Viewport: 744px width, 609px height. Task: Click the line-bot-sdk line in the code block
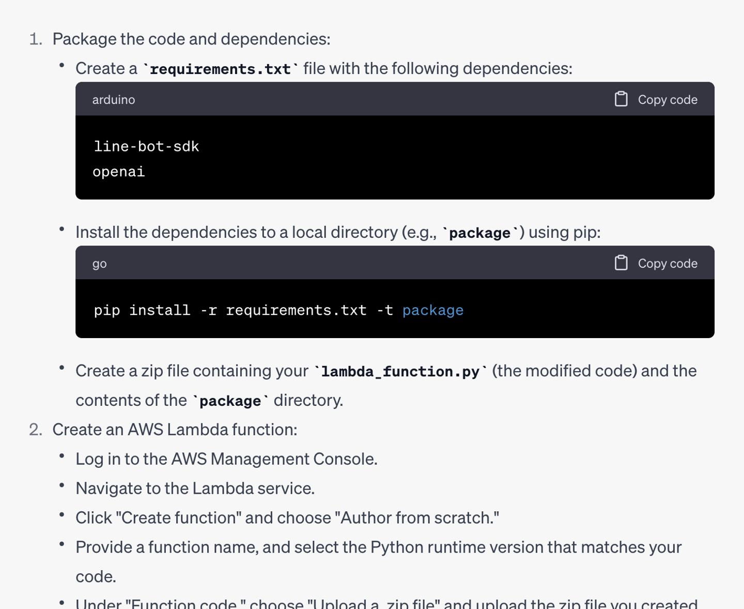pyautogui.click(x=146, y=147)
